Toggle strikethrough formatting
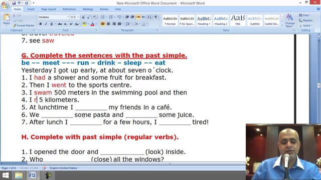321x180 pixels. (x=60, y=24)
